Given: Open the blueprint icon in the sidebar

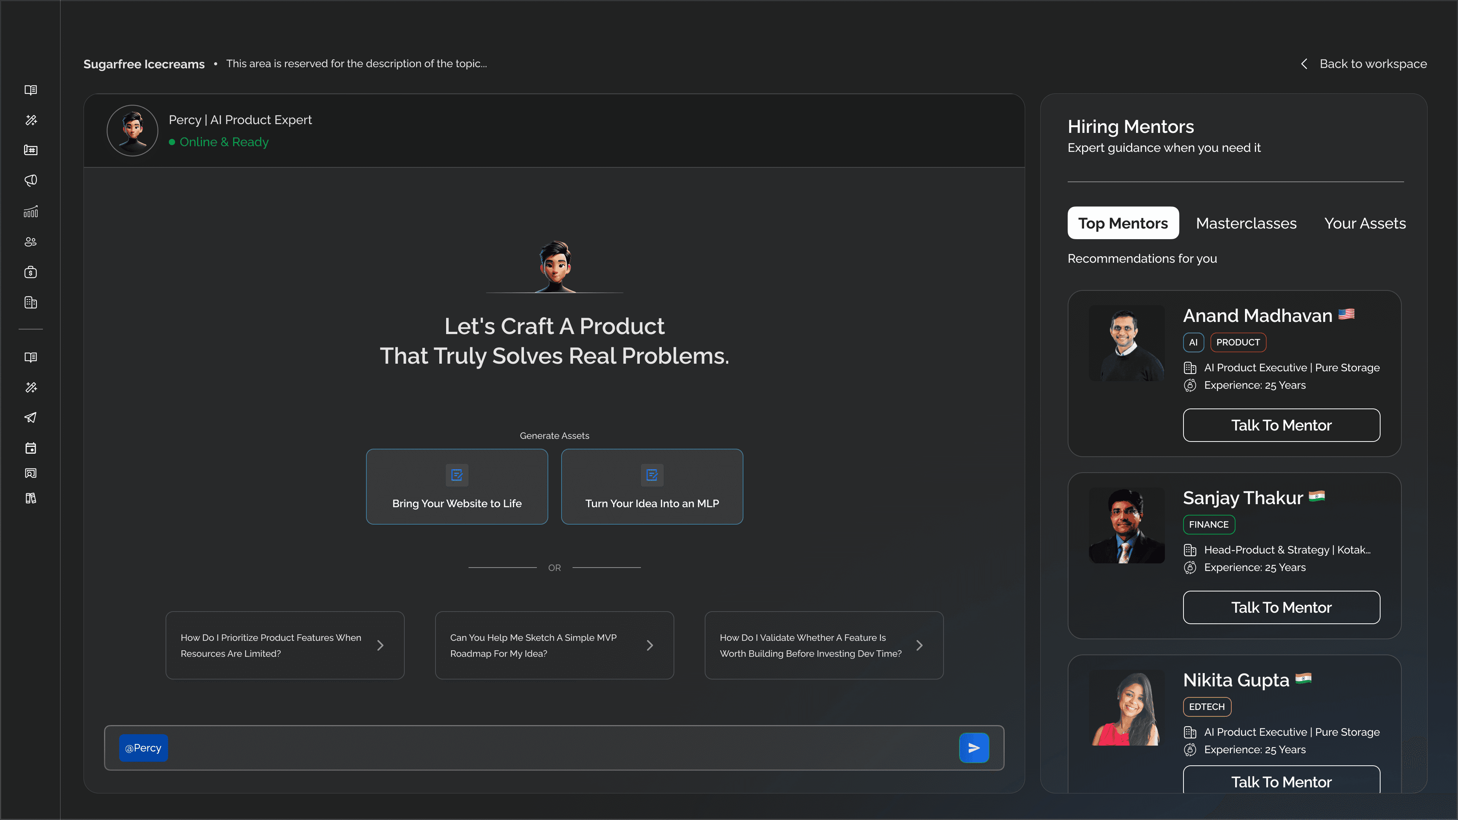Looking at the screenshot, I should click(30, 150).
